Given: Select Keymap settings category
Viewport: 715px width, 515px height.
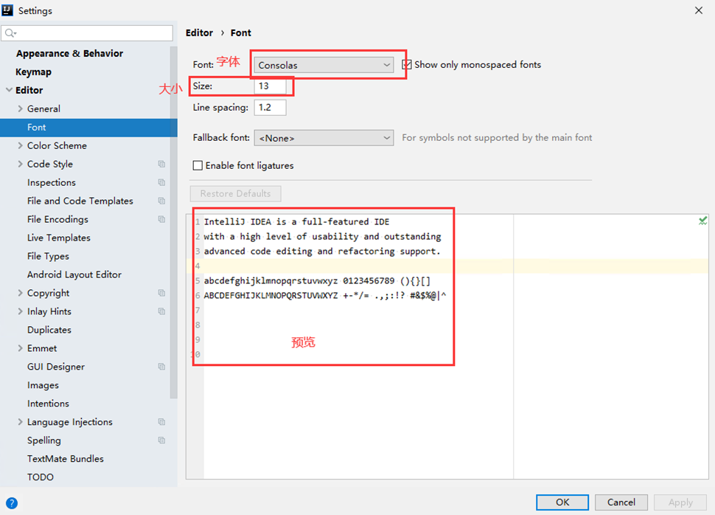Looking at the screenshot, I should click(33, 72).
